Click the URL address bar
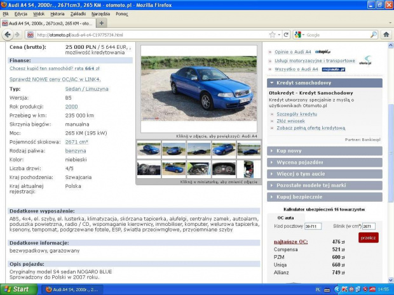The height and width of the screenshot is (295, 394). [x=151, y=35]
